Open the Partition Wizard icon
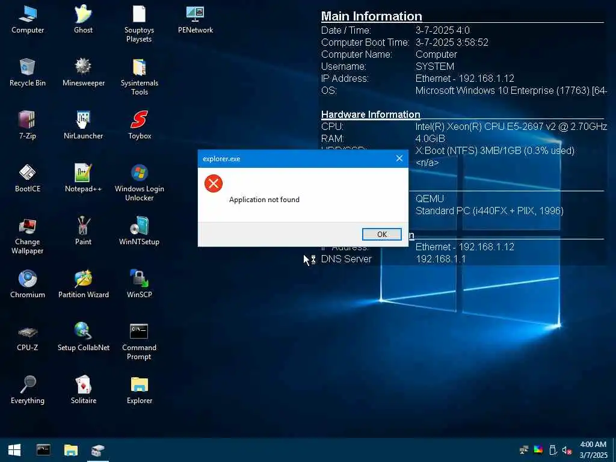Viewport: 616px width, 462px height. point(83,284)
